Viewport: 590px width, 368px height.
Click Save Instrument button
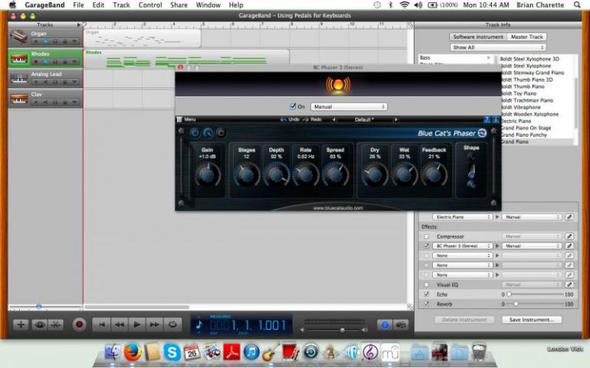coord(532,320)
